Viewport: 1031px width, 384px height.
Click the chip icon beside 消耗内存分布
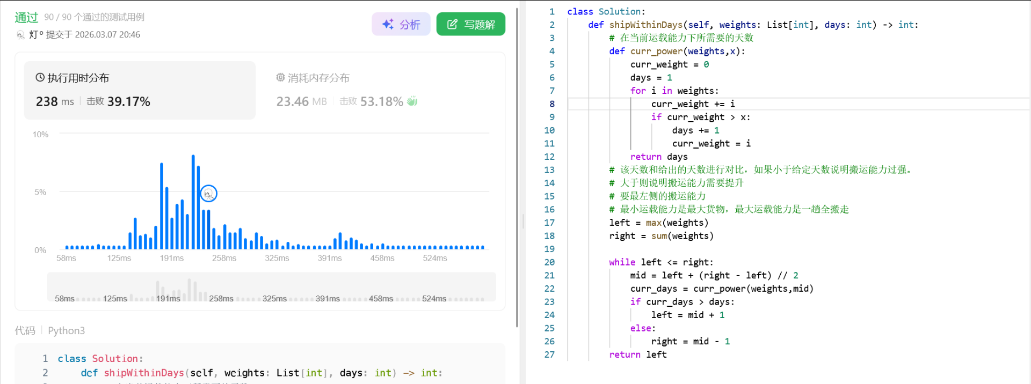pos(280,78)
